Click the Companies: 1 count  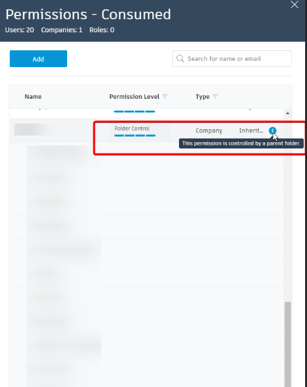point(62,30)
